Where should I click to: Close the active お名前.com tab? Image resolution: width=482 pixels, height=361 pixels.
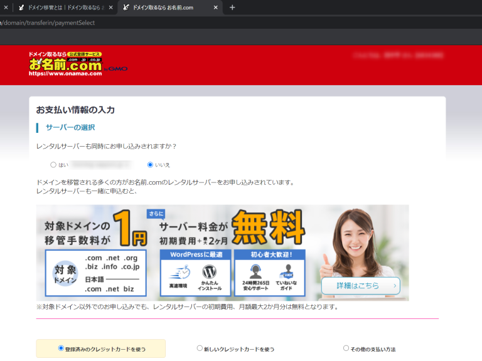(x=215, y=8)
